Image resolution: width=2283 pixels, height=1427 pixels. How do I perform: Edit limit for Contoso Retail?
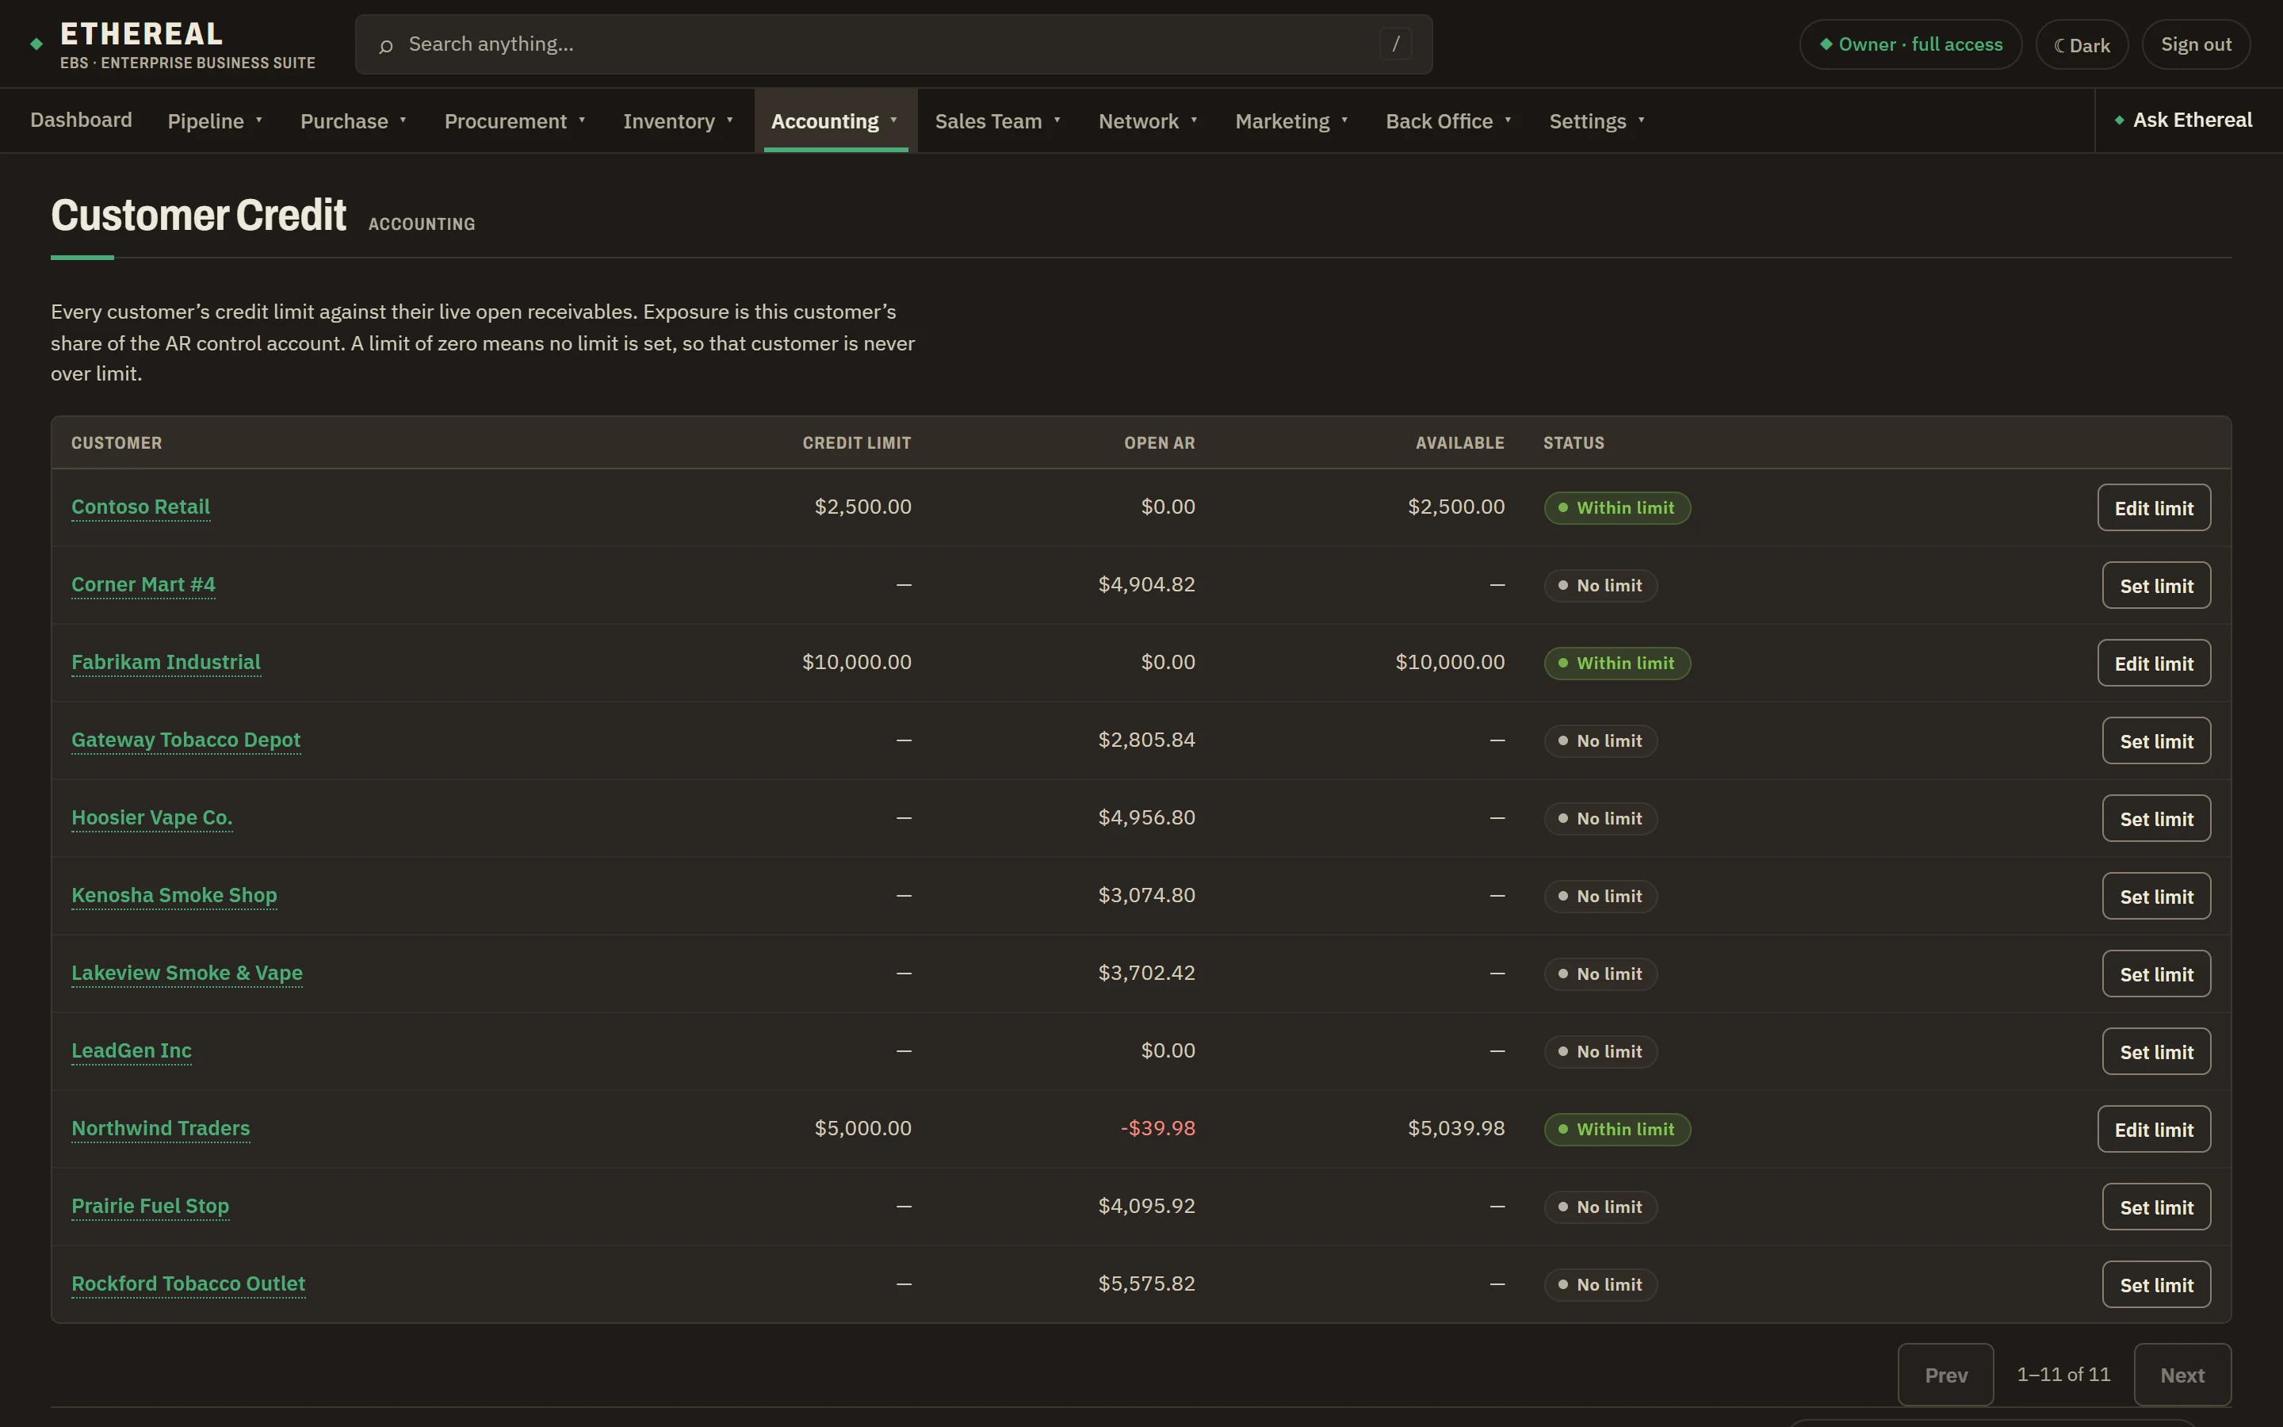2154,507
